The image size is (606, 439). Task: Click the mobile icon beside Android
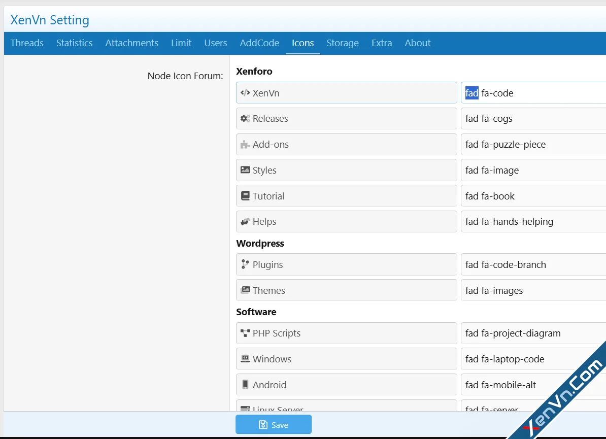(245, 385)
